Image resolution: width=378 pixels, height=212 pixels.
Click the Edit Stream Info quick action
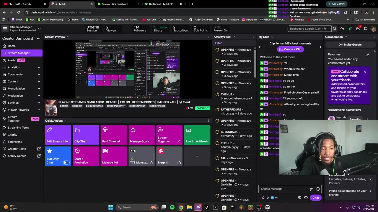(x=58, y=135)
